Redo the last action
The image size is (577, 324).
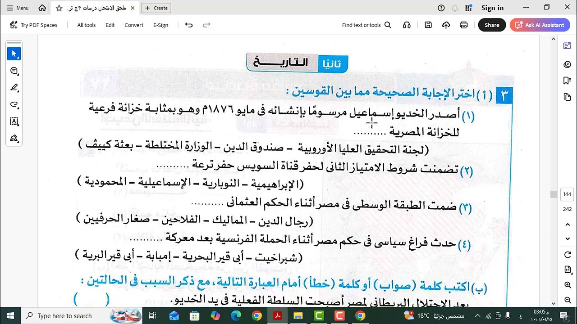click(206, 25)
